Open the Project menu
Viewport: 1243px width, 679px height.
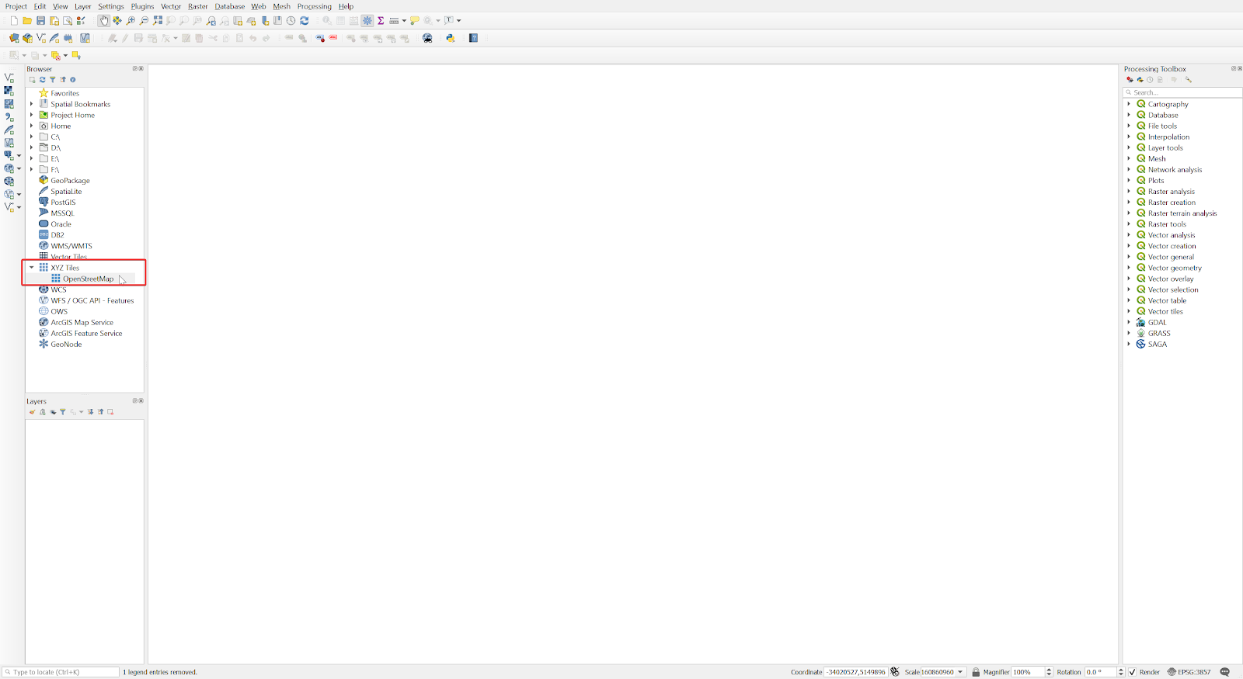[x=16, y=6]
